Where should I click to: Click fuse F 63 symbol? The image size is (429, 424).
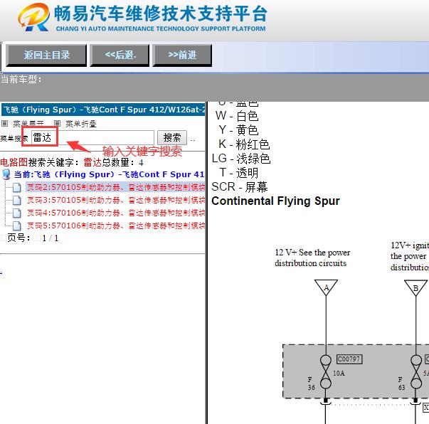pos(416,372)
